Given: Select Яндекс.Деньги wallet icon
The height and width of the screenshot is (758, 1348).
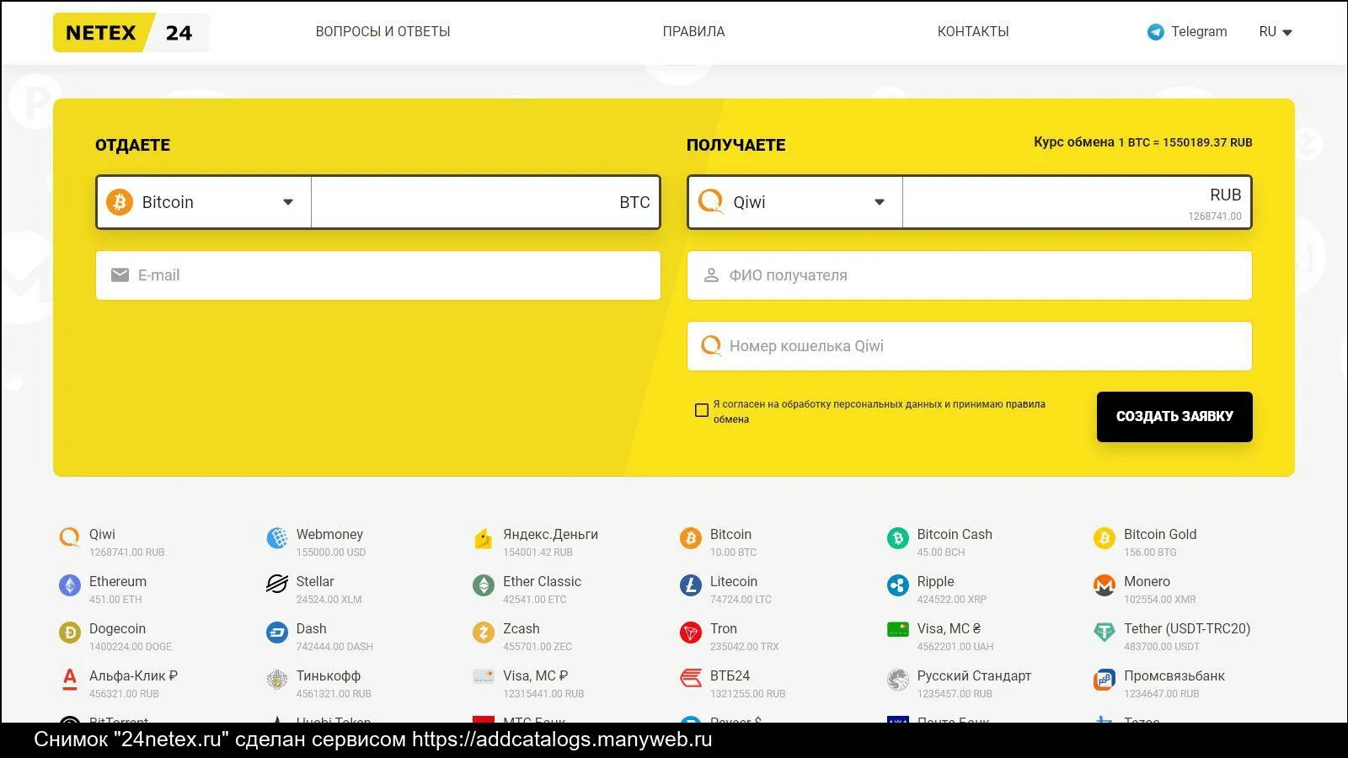Looking at the screenshot, I should pyautogui.click(x=484, y=538).
